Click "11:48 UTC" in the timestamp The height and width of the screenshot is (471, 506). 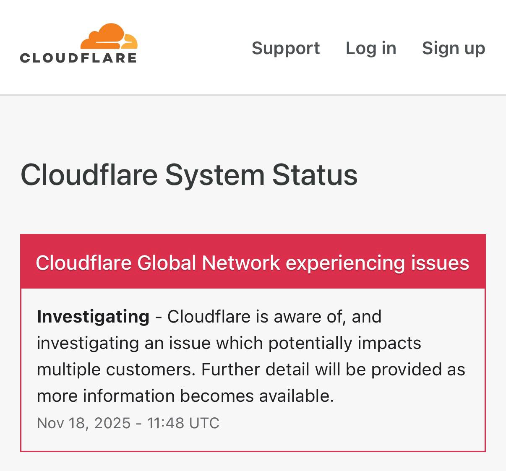(x=183, y=423)
